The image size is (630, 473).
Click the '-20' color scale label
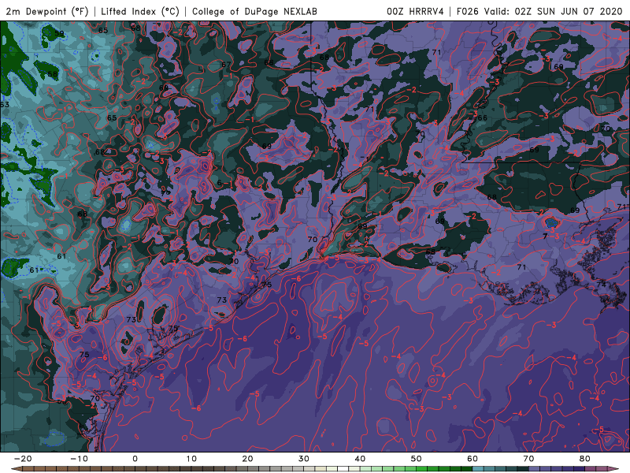pos(23,459)
